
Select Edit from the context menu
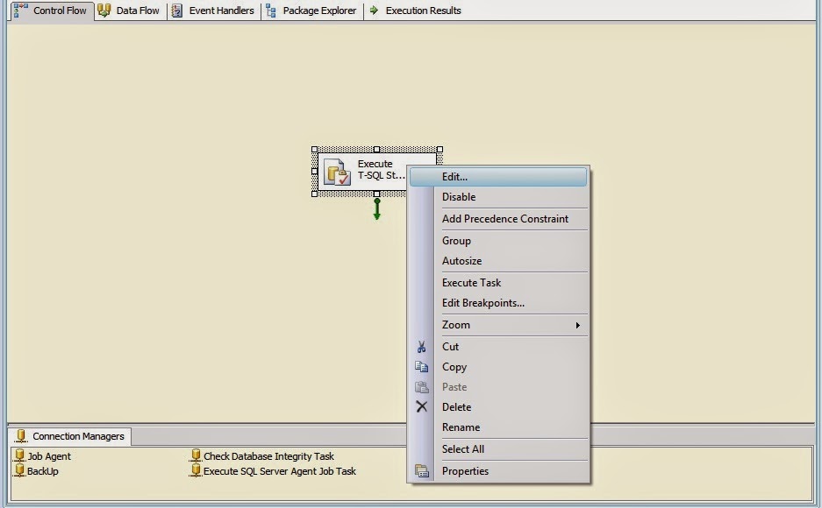(455, 176)
